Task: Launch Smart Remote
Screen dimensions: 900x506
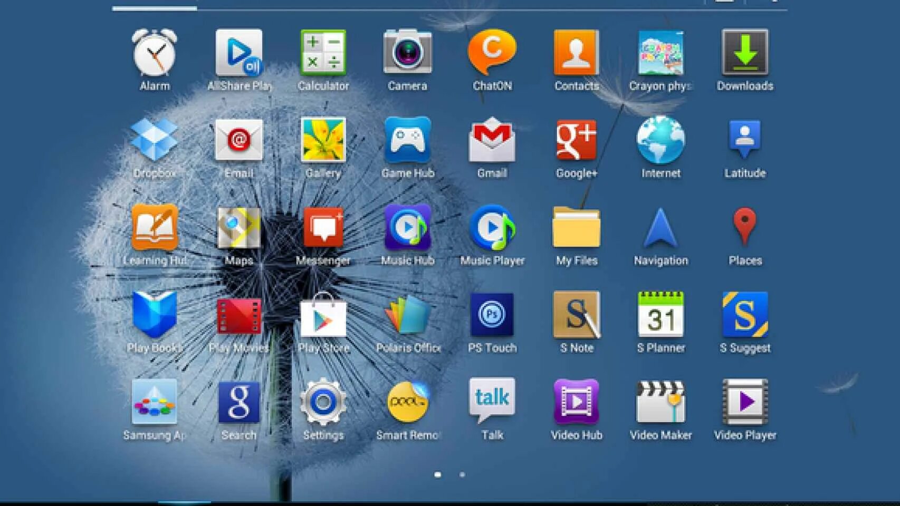Action: 409,402
